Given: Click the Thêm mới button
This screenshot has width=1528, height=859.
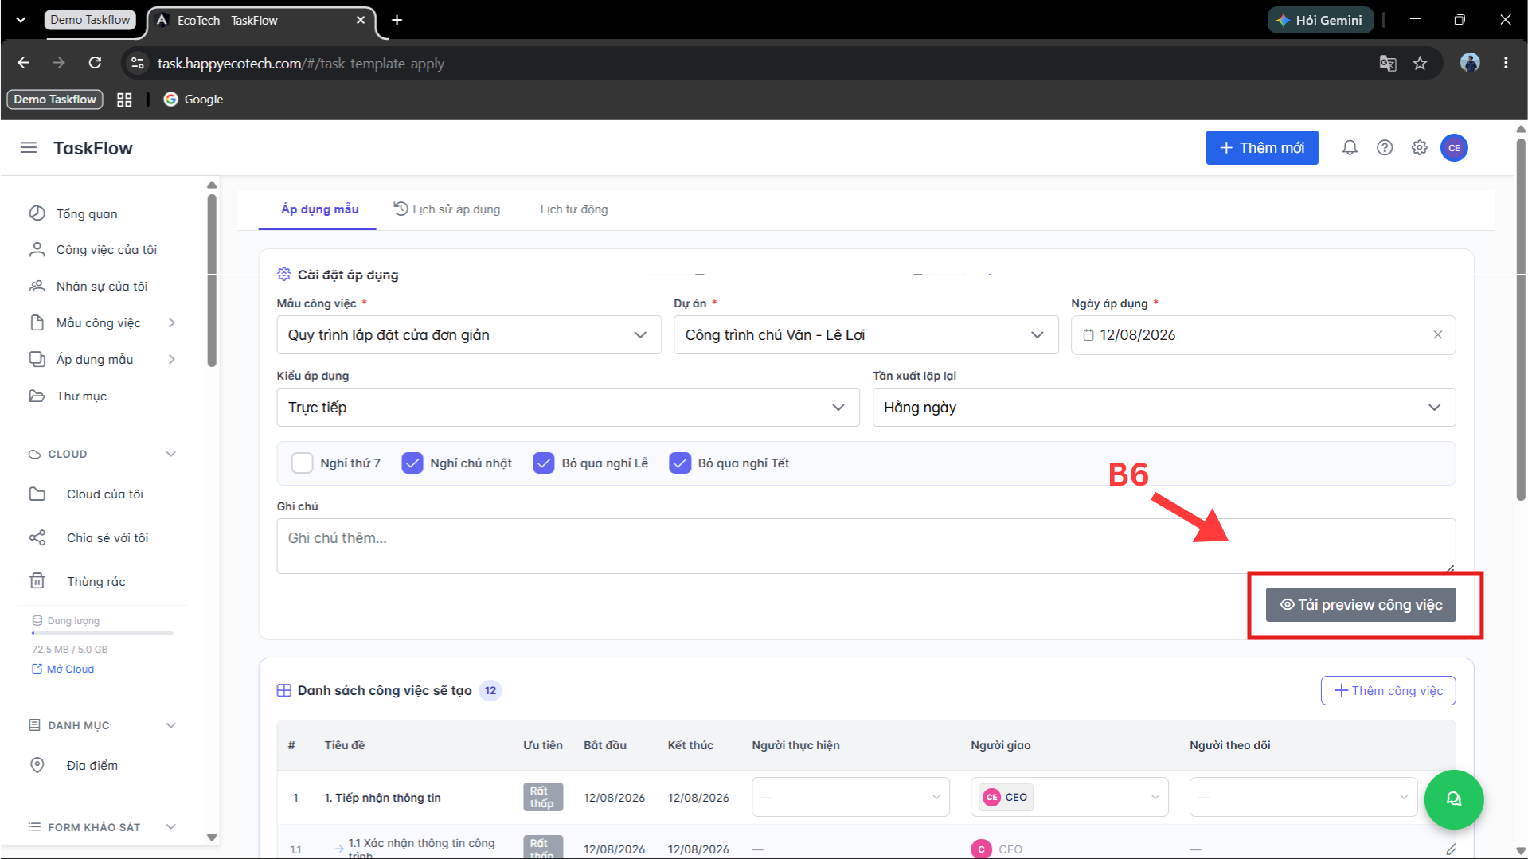Looking at the screenshot, I should 1262,148.
